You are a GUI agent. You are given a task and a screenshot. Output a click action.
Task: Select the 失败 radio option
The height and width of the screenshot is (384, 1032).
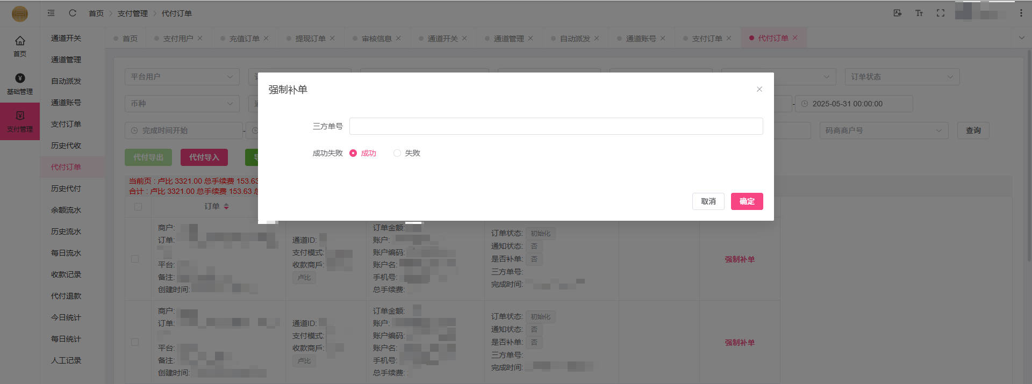coord(397,153)
